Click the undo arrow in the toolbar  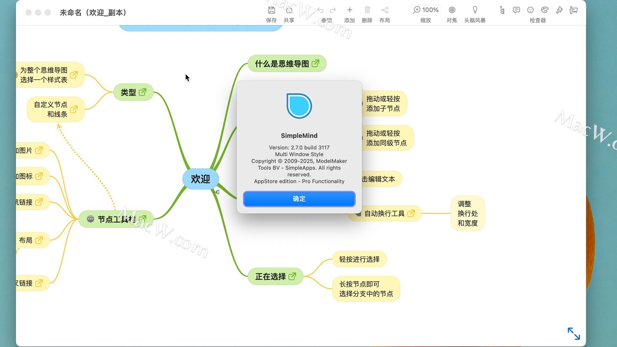point(320,10)
